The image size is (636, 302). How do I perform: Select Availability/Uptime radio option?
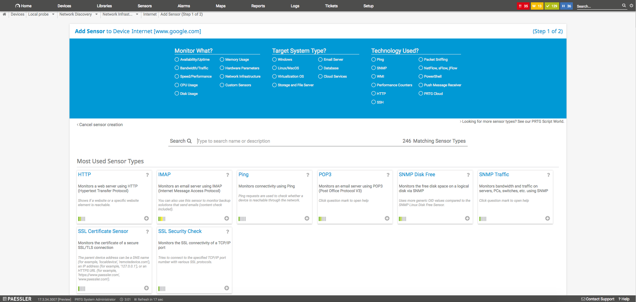[x=177, y=59]
